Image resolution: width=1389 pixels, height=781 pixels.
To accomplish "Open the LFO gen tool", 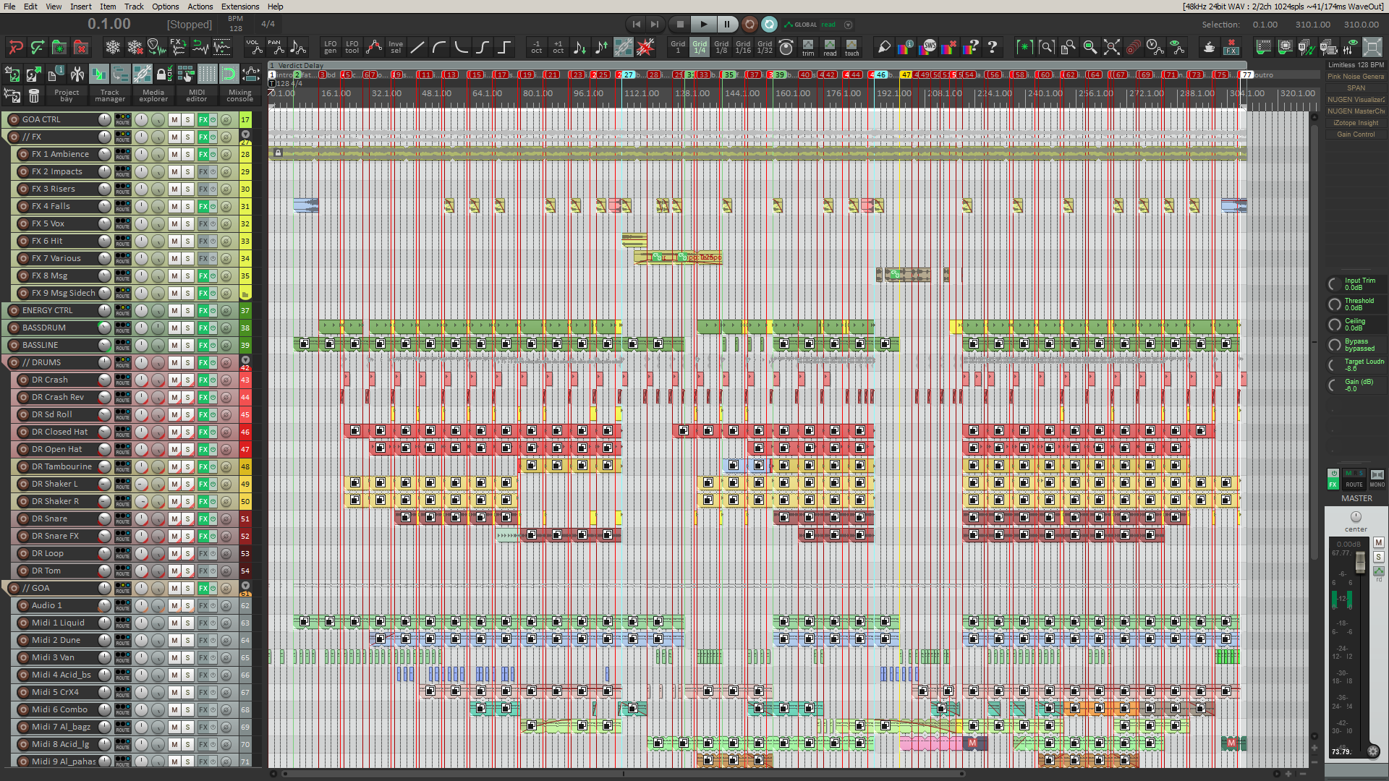I will click(330, 48).
